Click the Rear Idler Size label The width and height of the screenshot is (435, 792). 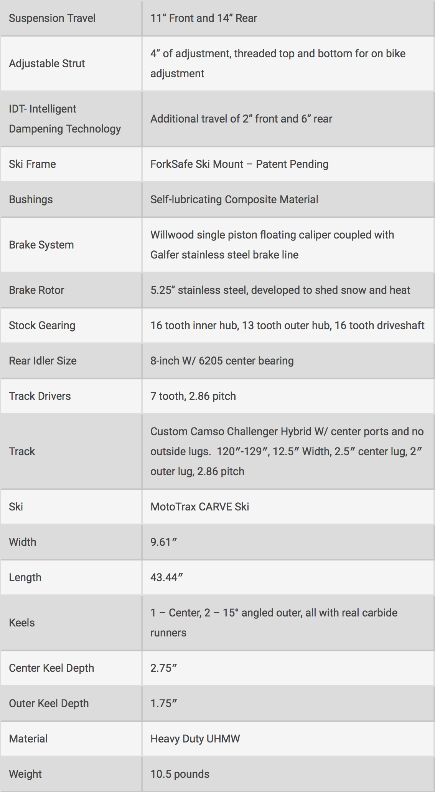pyautogui.click(x=43, y=361)
